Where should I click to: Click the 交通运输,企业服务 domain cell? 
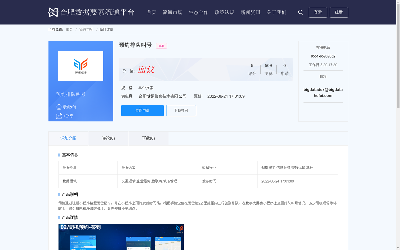[158, 181]
